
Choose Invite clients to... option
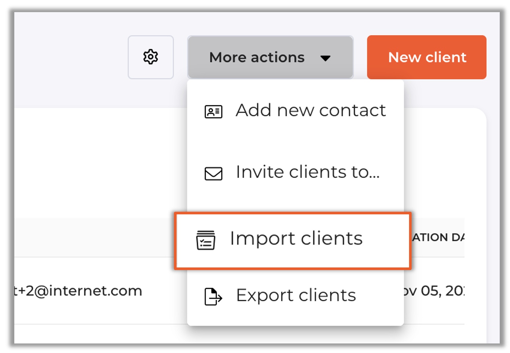click(295, 172)
